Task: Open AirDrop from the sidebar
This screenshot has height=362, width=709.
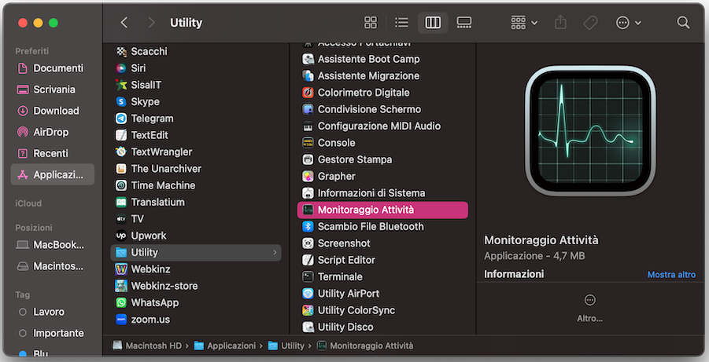Action: coord(53,132)
